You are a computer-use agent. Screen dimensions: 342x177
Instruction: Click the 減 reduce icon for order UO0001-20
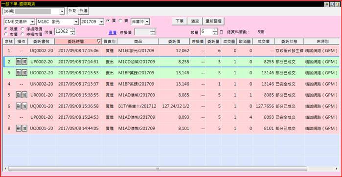click(24, 128)
